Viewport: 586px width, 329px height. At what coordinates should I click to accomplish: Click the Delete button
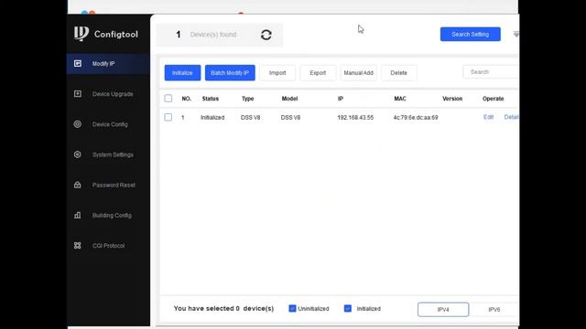tap(399, 73)
